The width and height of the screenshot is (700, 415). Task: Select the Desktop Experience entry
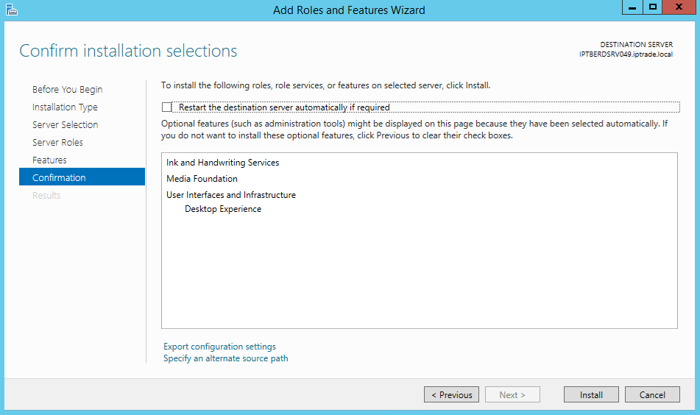click(223, 209)
